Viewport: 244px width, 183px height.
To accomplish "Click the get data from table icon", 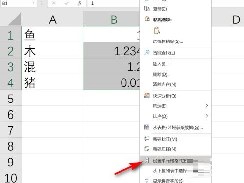I will pos(147,127).
